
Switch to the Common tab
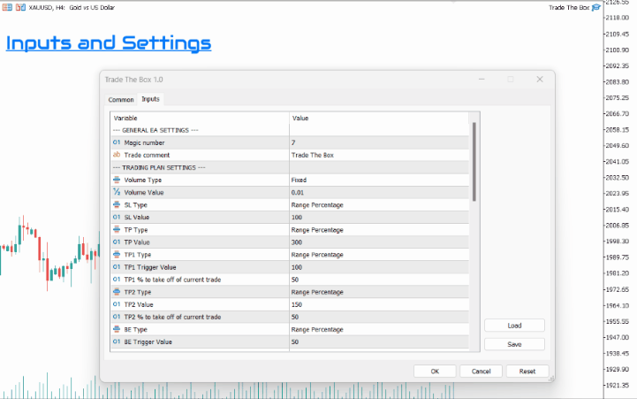tap(121, 100)
